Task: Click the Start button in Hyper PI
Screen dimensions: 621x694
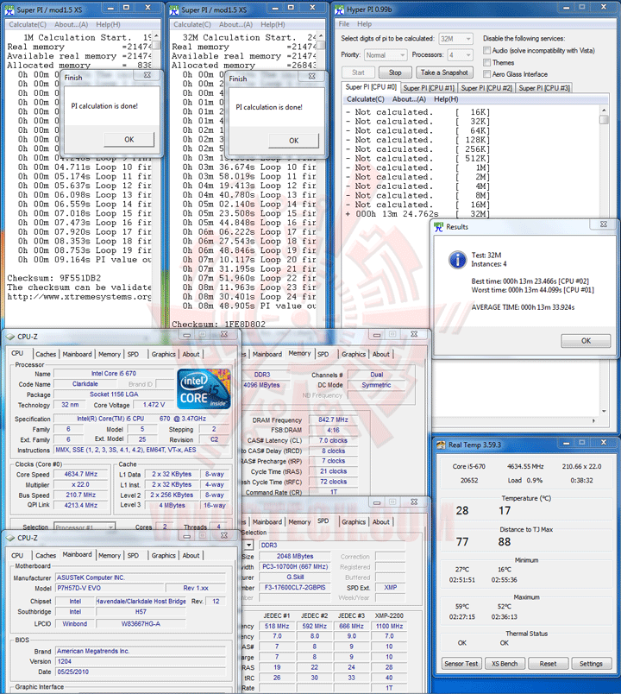Action: click(358, 73)
